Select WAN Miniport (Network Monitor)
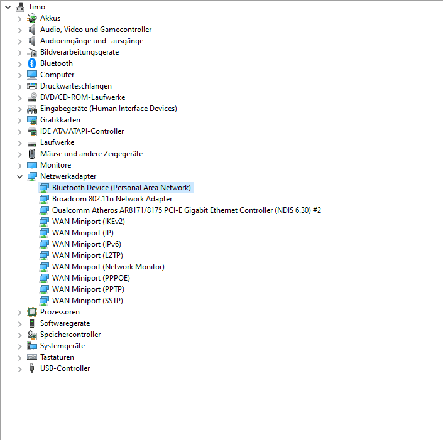 [108, 267]
